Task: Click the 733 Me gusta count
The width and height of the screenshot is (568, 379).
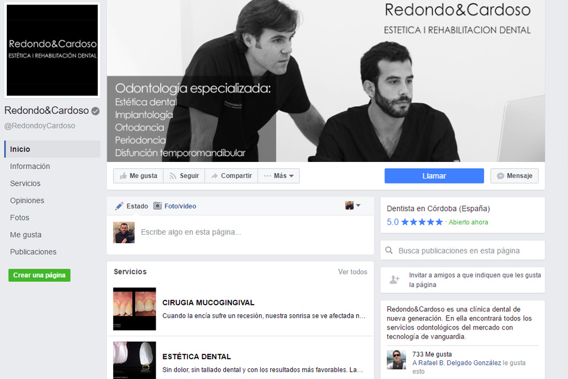Action: tap(432, 354)
